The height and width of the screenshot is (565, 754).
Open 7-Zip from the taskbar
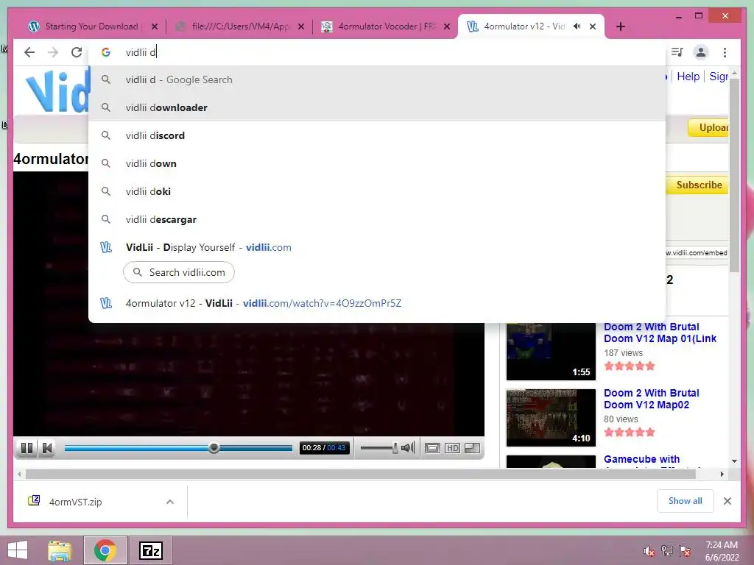(x=150, y=550)
